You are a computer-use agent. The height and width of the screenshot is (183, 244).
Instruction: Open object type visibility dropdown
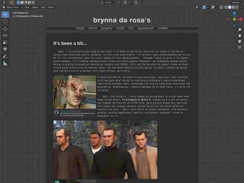198,7
